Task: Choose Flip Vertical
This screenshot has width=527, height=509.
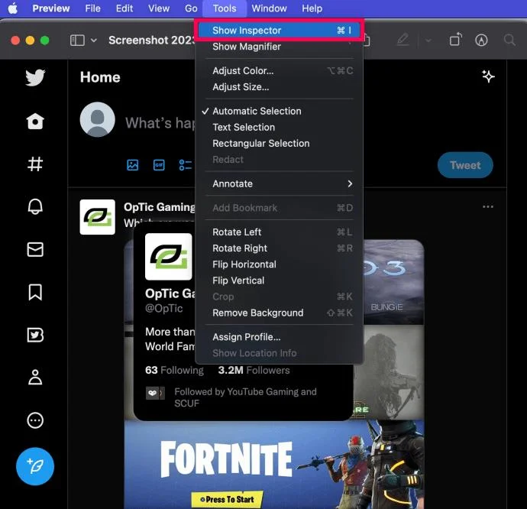Action: tap(279, 280)
